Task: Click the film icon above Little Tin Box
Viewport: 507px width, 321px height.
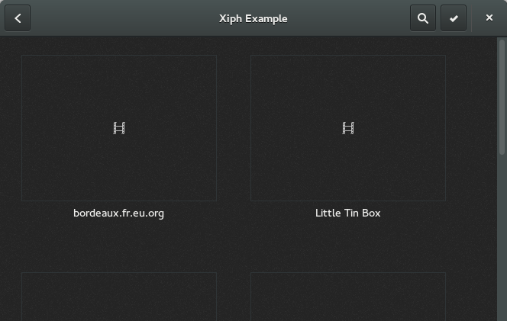Action: coord(348,128)
